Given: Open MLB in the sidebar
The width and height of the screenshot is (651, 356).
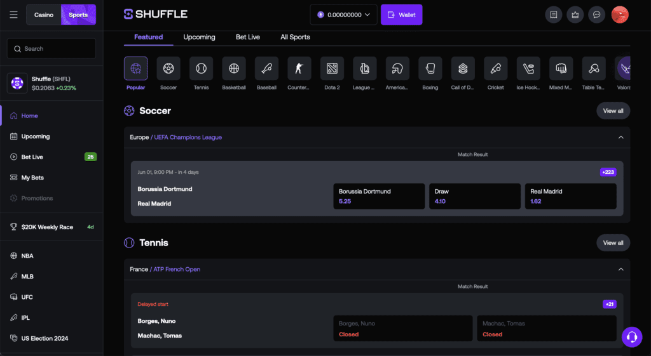Looking at the screenshot, I should point(52,277).
